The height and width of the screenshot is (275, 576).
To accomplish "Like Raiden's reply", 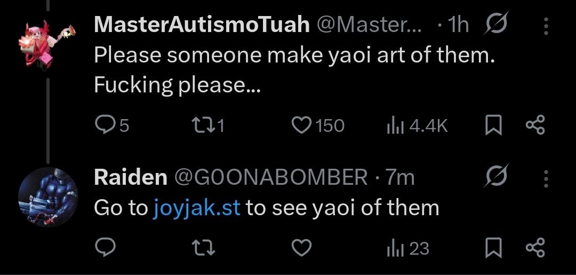I will pos(301,248).
